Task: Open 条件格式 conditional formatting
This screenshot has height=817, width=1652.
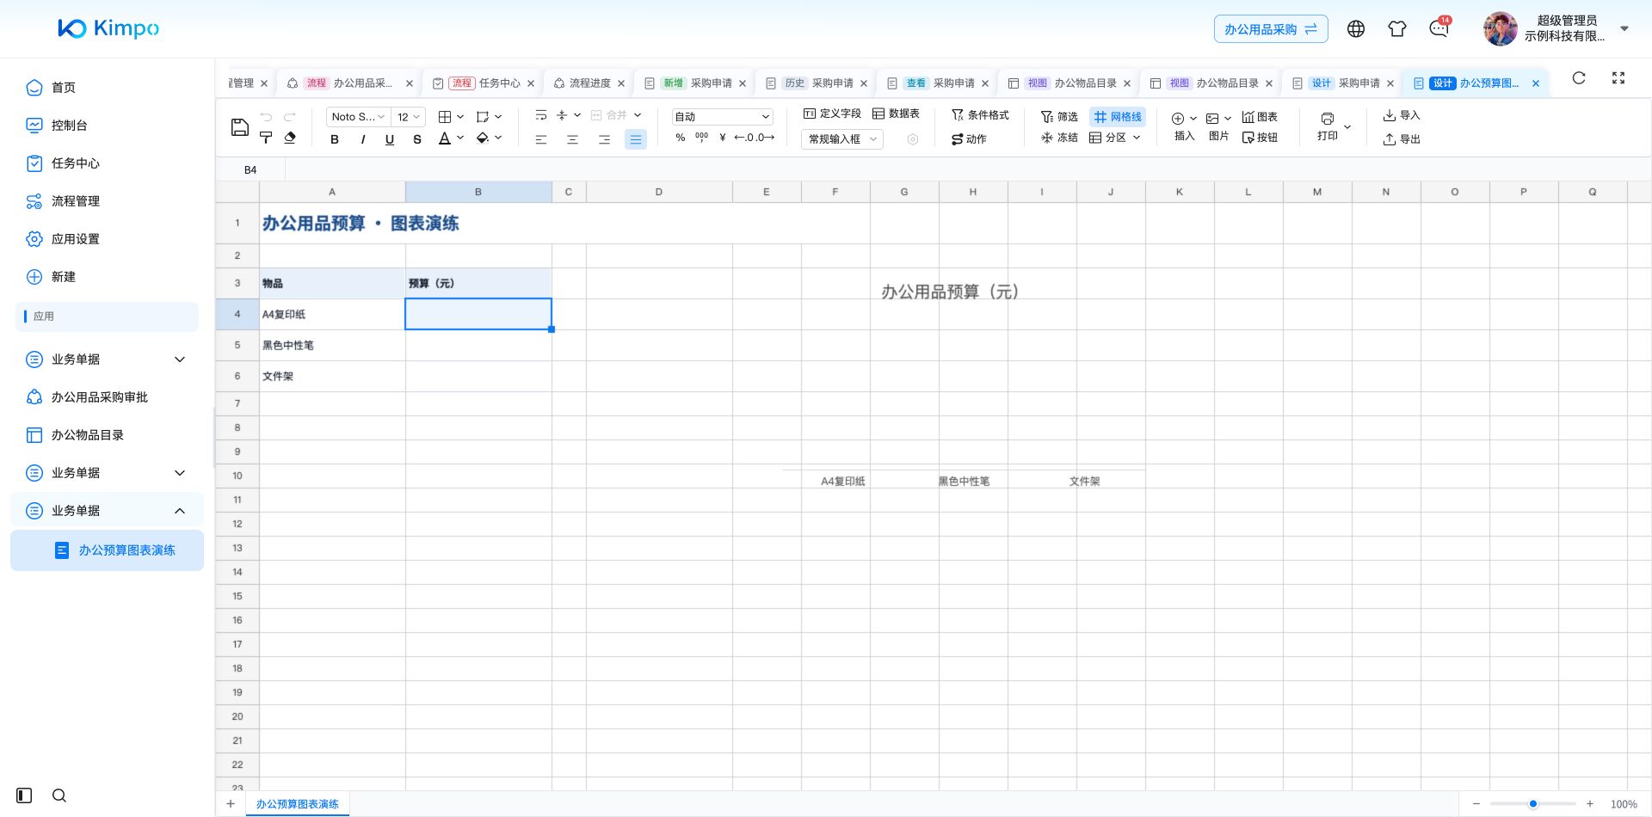Action: coord(980,115)
